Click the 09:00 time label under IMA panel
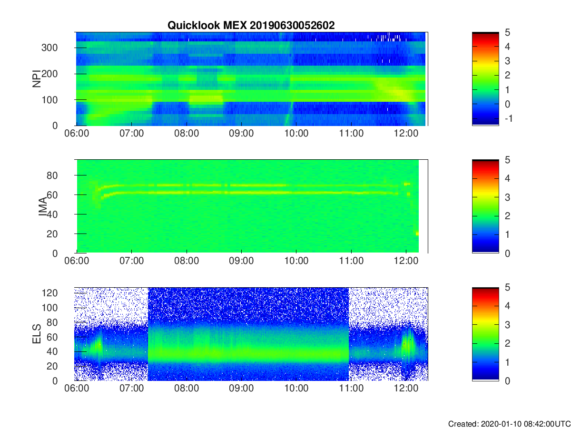This screenshot has width=571, height=428. tap(241, 262)
